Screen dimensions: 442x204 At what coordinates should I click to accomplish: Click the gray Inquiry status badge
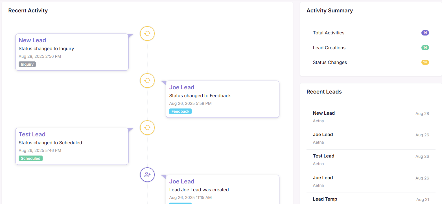[27, 64]
